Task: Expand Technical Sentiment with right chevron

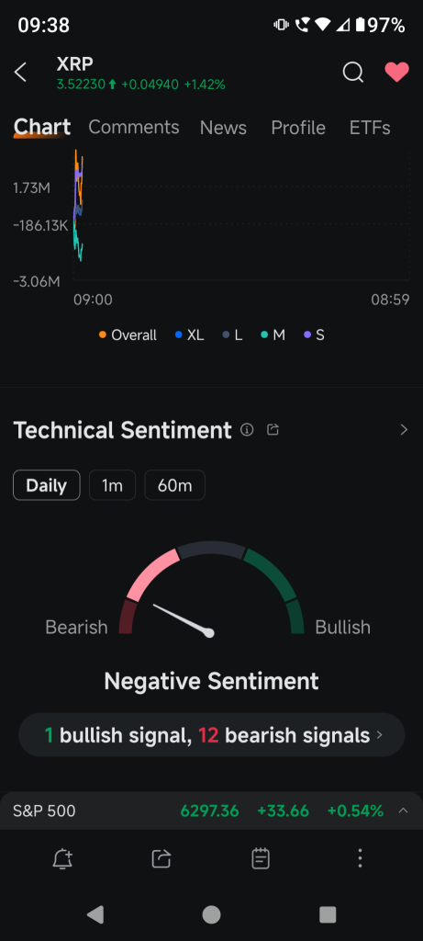Action: tap(404, 430)
